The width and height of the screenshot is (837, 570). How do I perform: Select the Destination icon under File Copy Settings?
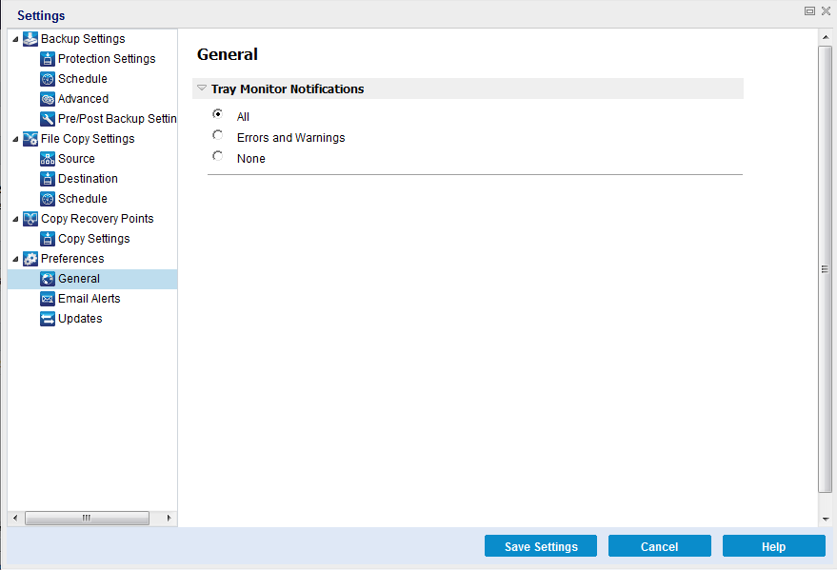pyautogui.click(x=47, y=178)
